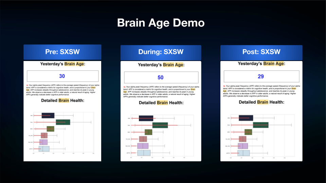Select the "During: SXSW" header banner
This screenshot has height=183, width=326.
tap(161, 52)
